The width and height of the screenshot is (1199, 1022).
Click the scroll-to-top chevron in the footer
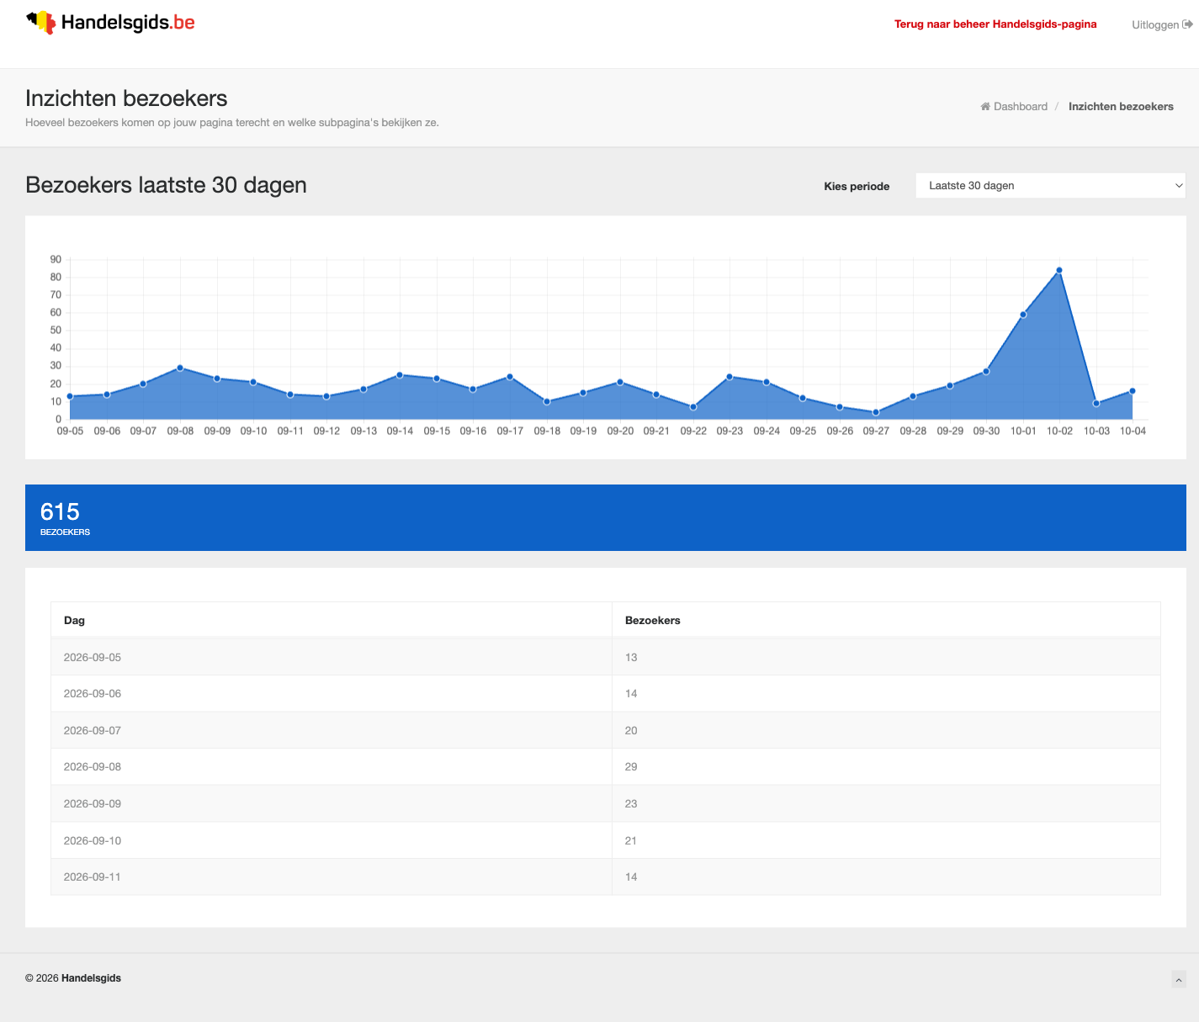click(1179, 979)
